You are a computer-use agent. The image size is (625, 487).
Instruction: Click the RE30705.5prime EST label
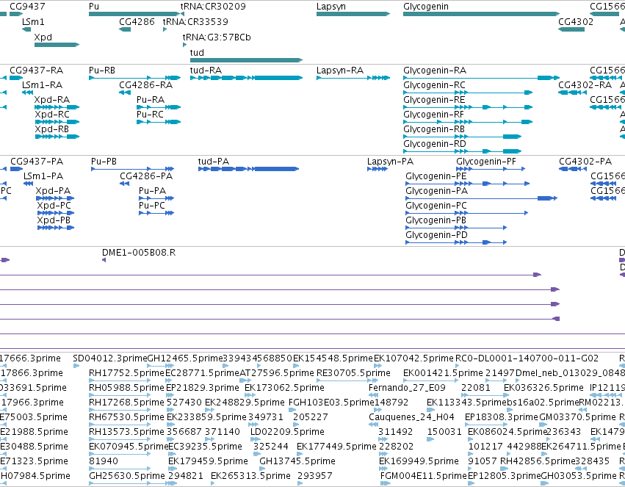(x=353, y=373)
